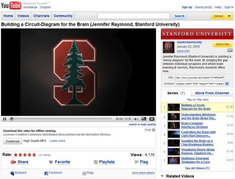Viewport: 235px width, 179px height.
Task: Click the video progress scrubber handle
Action: 12,119
